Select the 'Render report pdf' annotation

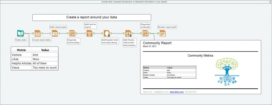click(167, 27)
